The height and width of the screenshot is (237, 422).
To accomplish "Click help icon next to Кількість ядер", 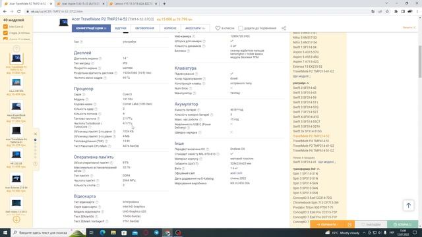I will pyautogui.click(x=96, y=109).
